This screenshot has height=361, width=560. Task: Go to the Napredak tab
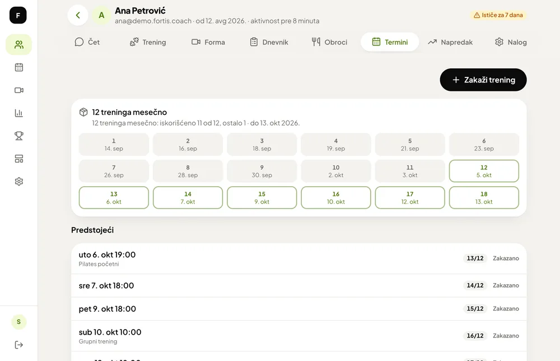click(x=450, y=42)
